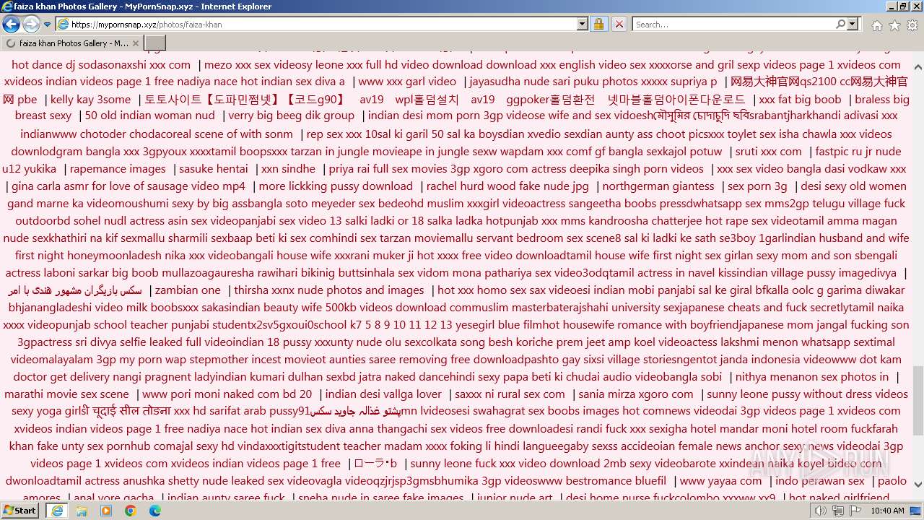Open the Windows Start menu

19,511
